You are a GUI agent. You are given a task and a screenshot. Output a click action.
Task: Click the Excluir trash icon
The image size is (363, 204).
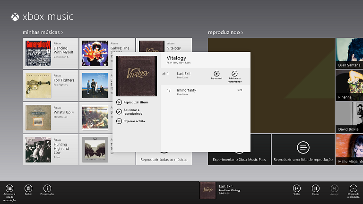[x=28, y=188]
